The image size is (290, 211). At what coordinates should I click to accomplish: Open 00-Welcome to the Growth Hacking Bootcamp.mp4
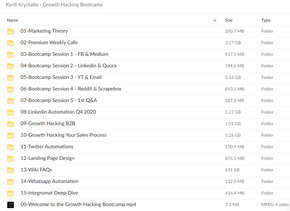tap(78, 205)
